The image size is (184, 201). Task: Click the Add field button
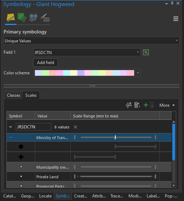pyautogui.click(x=46, y=63)
